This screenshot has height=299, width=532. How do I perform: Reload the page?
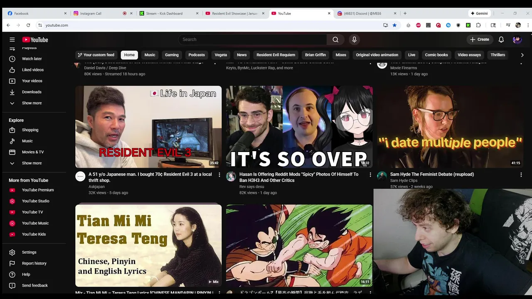(28, 25)
